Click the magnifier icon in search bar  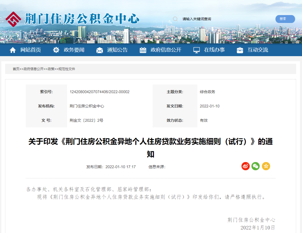175,19
